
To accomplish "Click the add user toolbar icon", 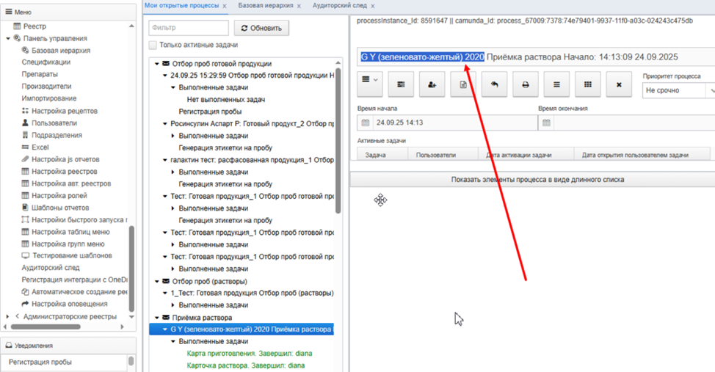I will click(x=432, y=84).
